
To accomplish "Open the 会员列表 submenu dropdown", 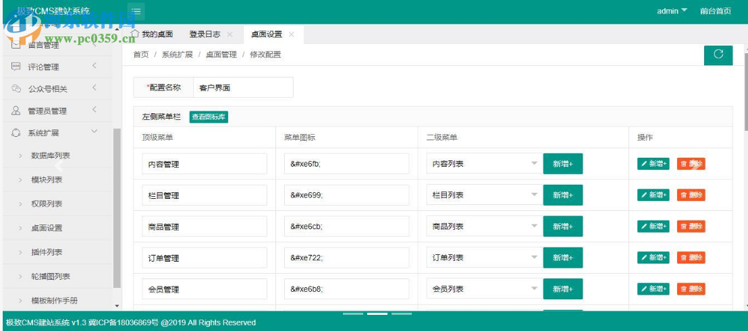I will 485,289.
